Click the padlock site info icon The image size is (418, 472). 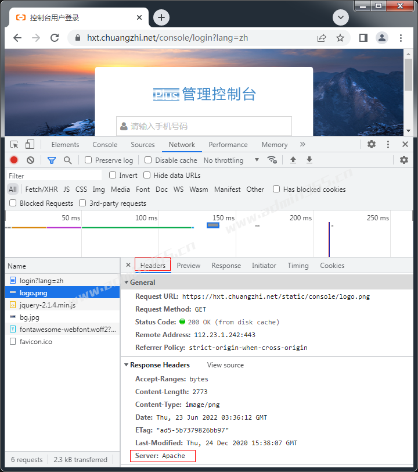point(78,38)
